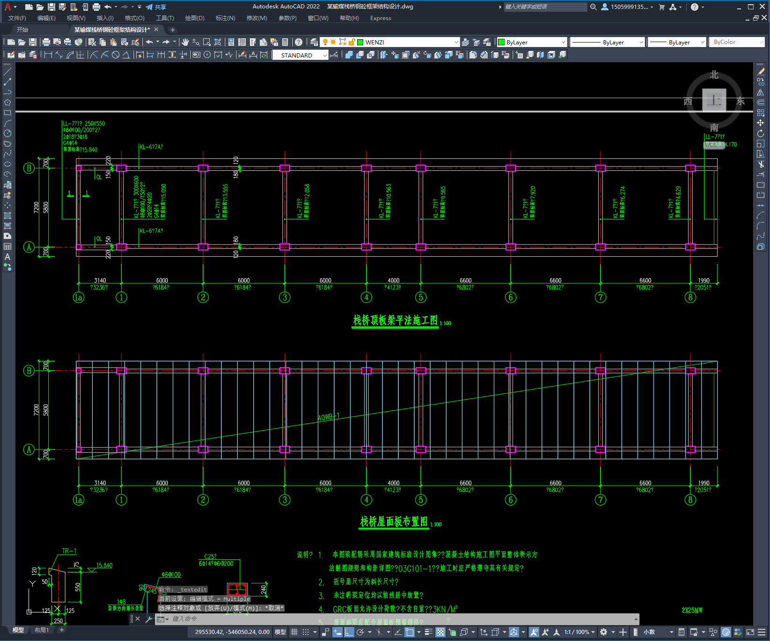Switch to the 模型 model tab
Screen dimensions: 770x641
coord(18,630)
